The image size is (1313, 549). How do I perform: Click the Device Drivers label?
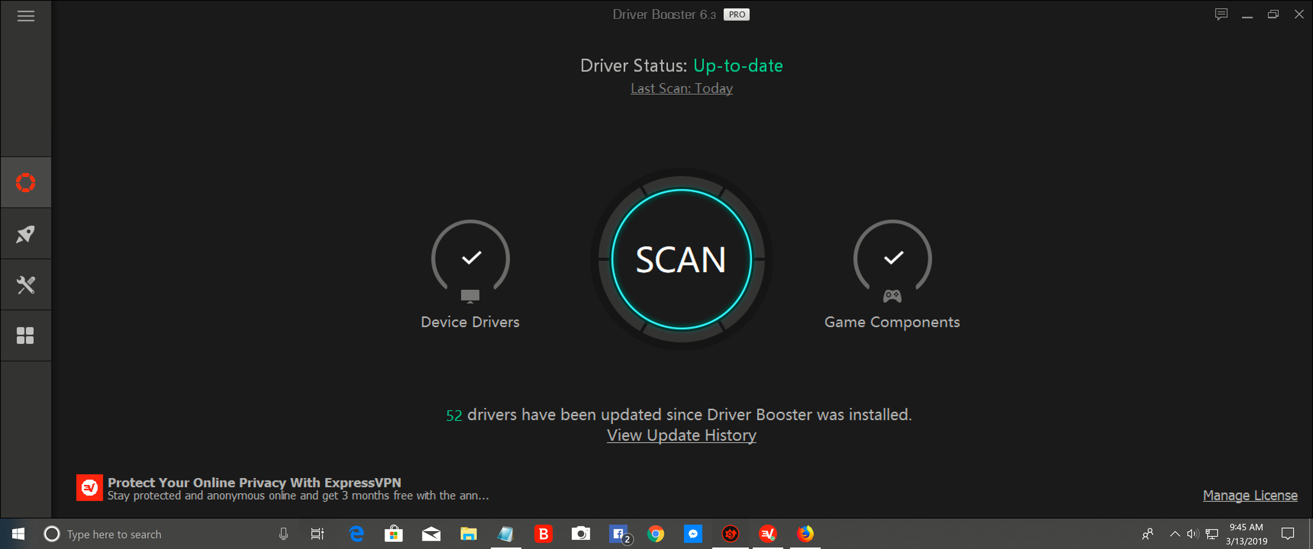coord(470,322)
